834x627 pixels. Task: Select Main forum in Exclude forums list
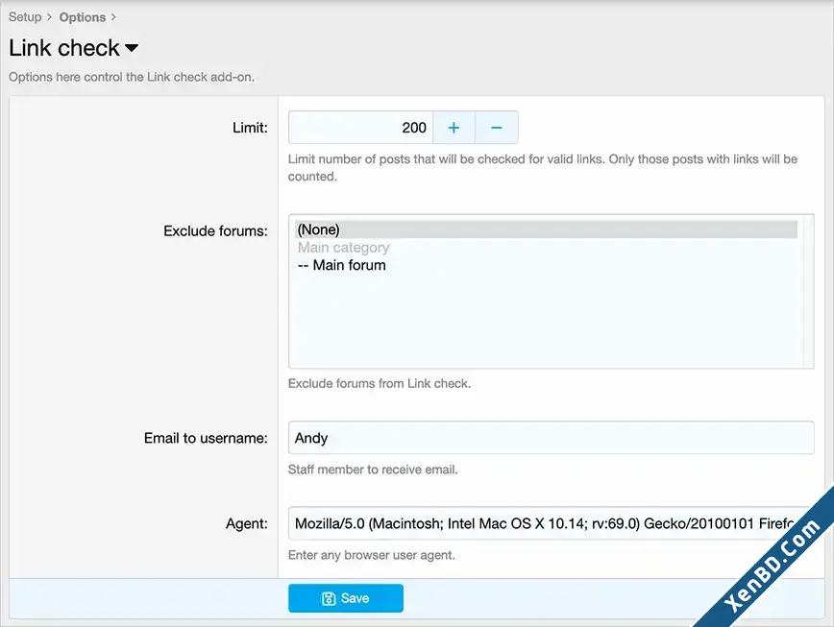point(546,265)
